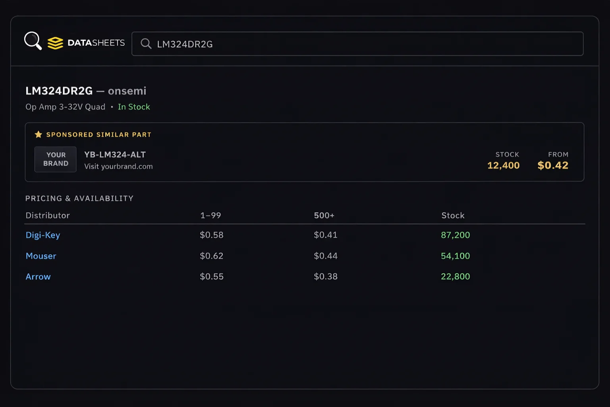The height and width of the screenshot is (407, 610).
Task: Click the Stock column header in table
Action: point(453,215)
